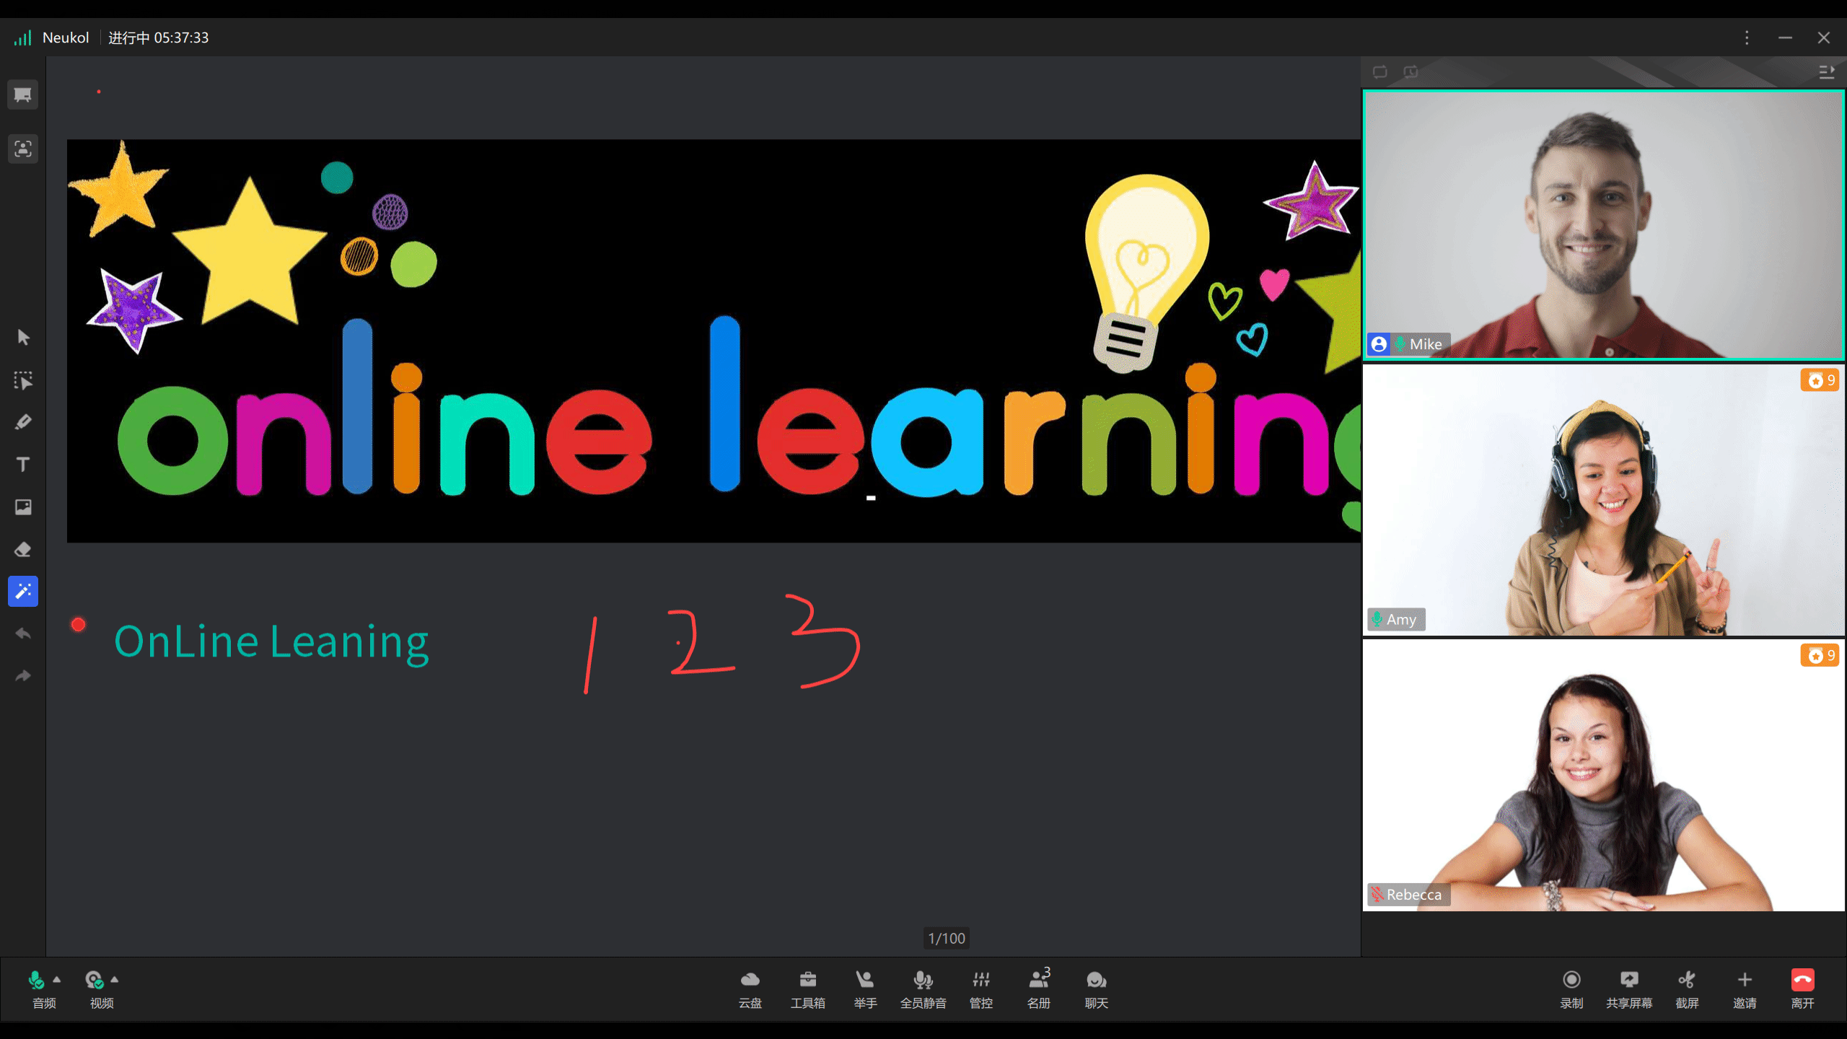Open the three-dot more options menu

coord(1747,38)
